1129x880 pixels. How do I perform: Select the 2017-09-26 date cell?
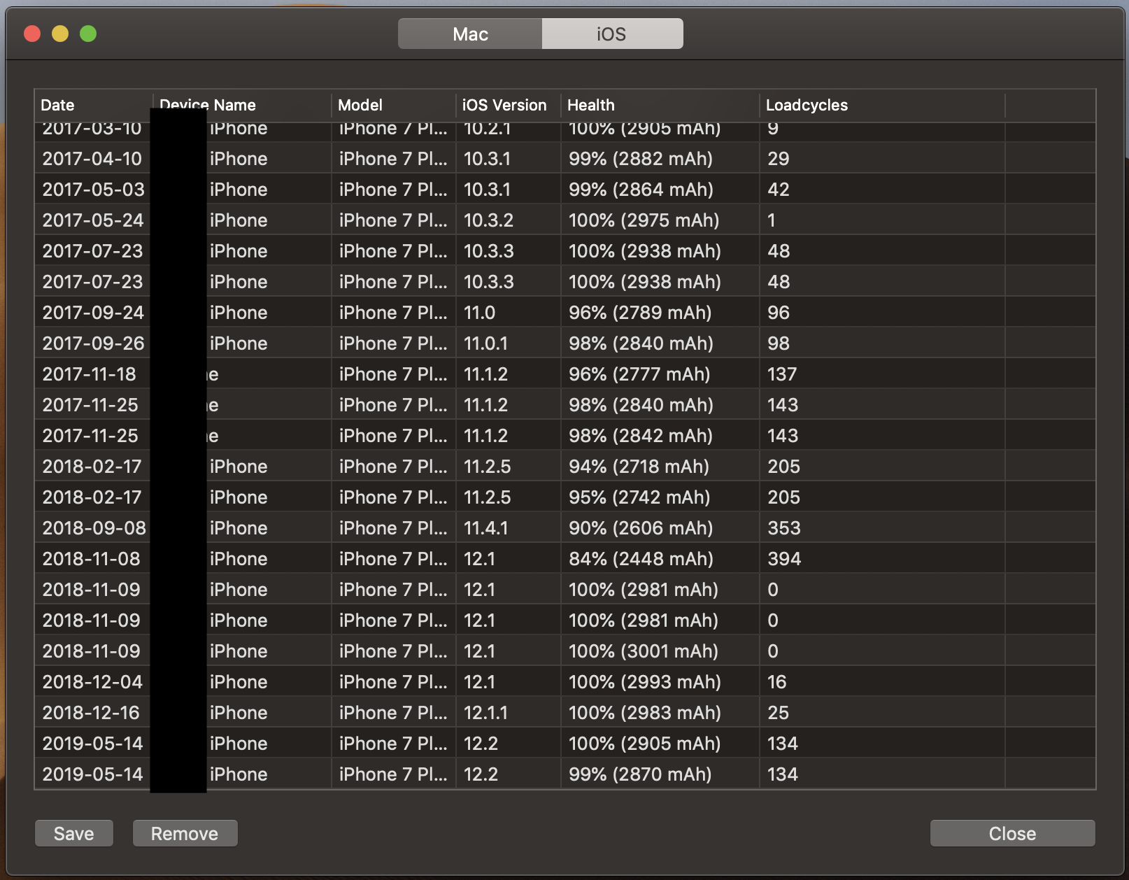(x=94, y=343)
